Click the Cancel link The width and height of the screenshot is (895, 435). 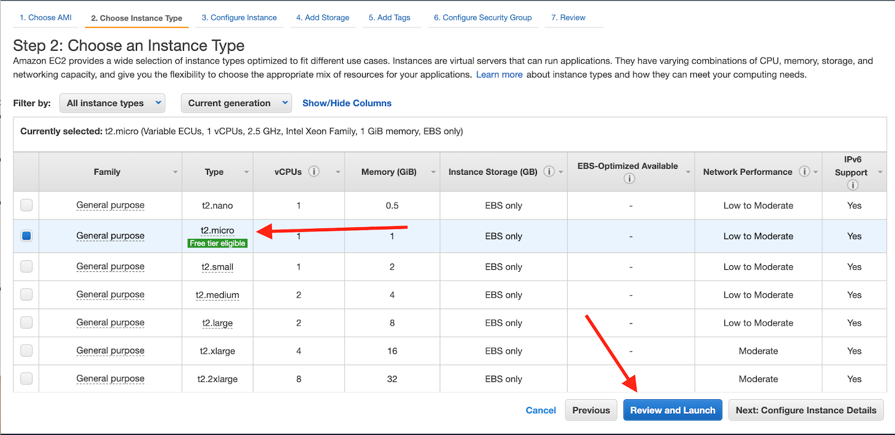pyautogui.click(x=541, y=410)
